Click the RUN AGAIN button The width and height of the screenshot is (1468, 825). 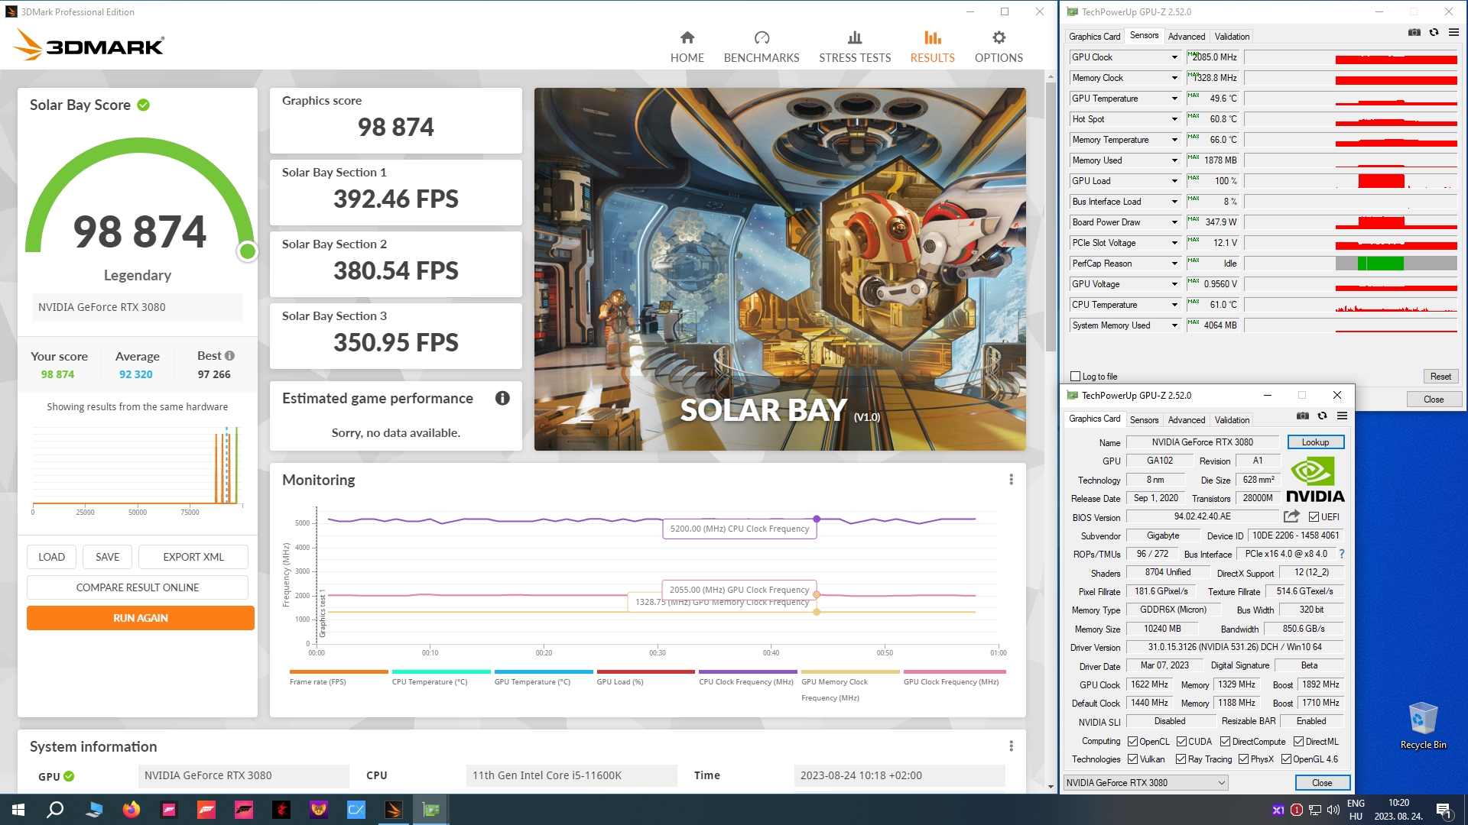141,618
